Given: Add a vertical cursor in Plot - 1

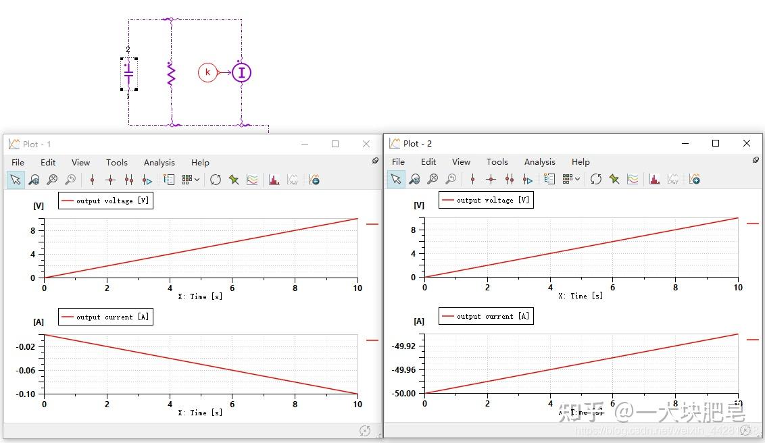Looking at the screenshot, I should (92, 180).
